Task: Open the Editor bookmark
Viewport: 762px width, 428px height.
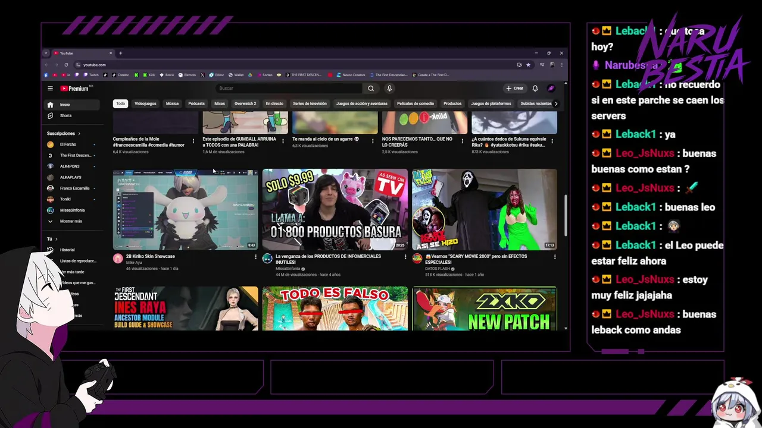Action: [x=216, y=75]
